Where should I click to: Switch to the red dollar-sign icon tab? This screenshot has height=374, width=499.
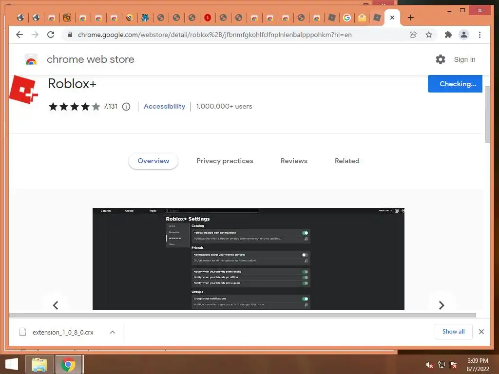(208, 18)
